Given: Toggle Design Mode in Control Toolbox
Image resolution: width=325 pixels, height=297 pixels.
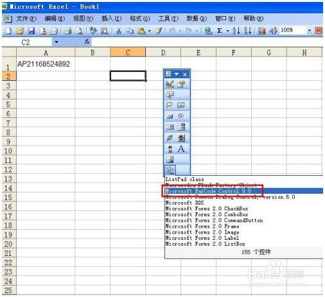Looking at the screenshot, I should coord(170,84).
